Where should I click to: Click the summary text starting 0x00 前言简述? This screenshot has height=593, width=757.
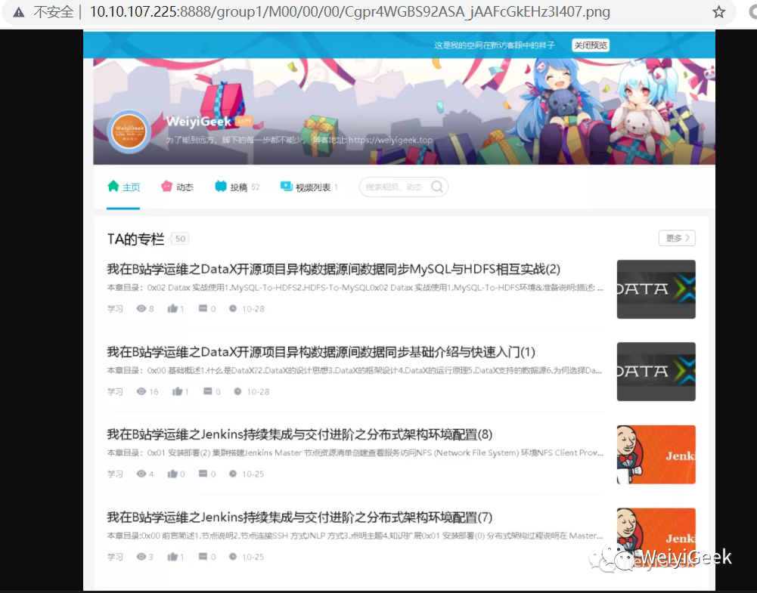355,536
